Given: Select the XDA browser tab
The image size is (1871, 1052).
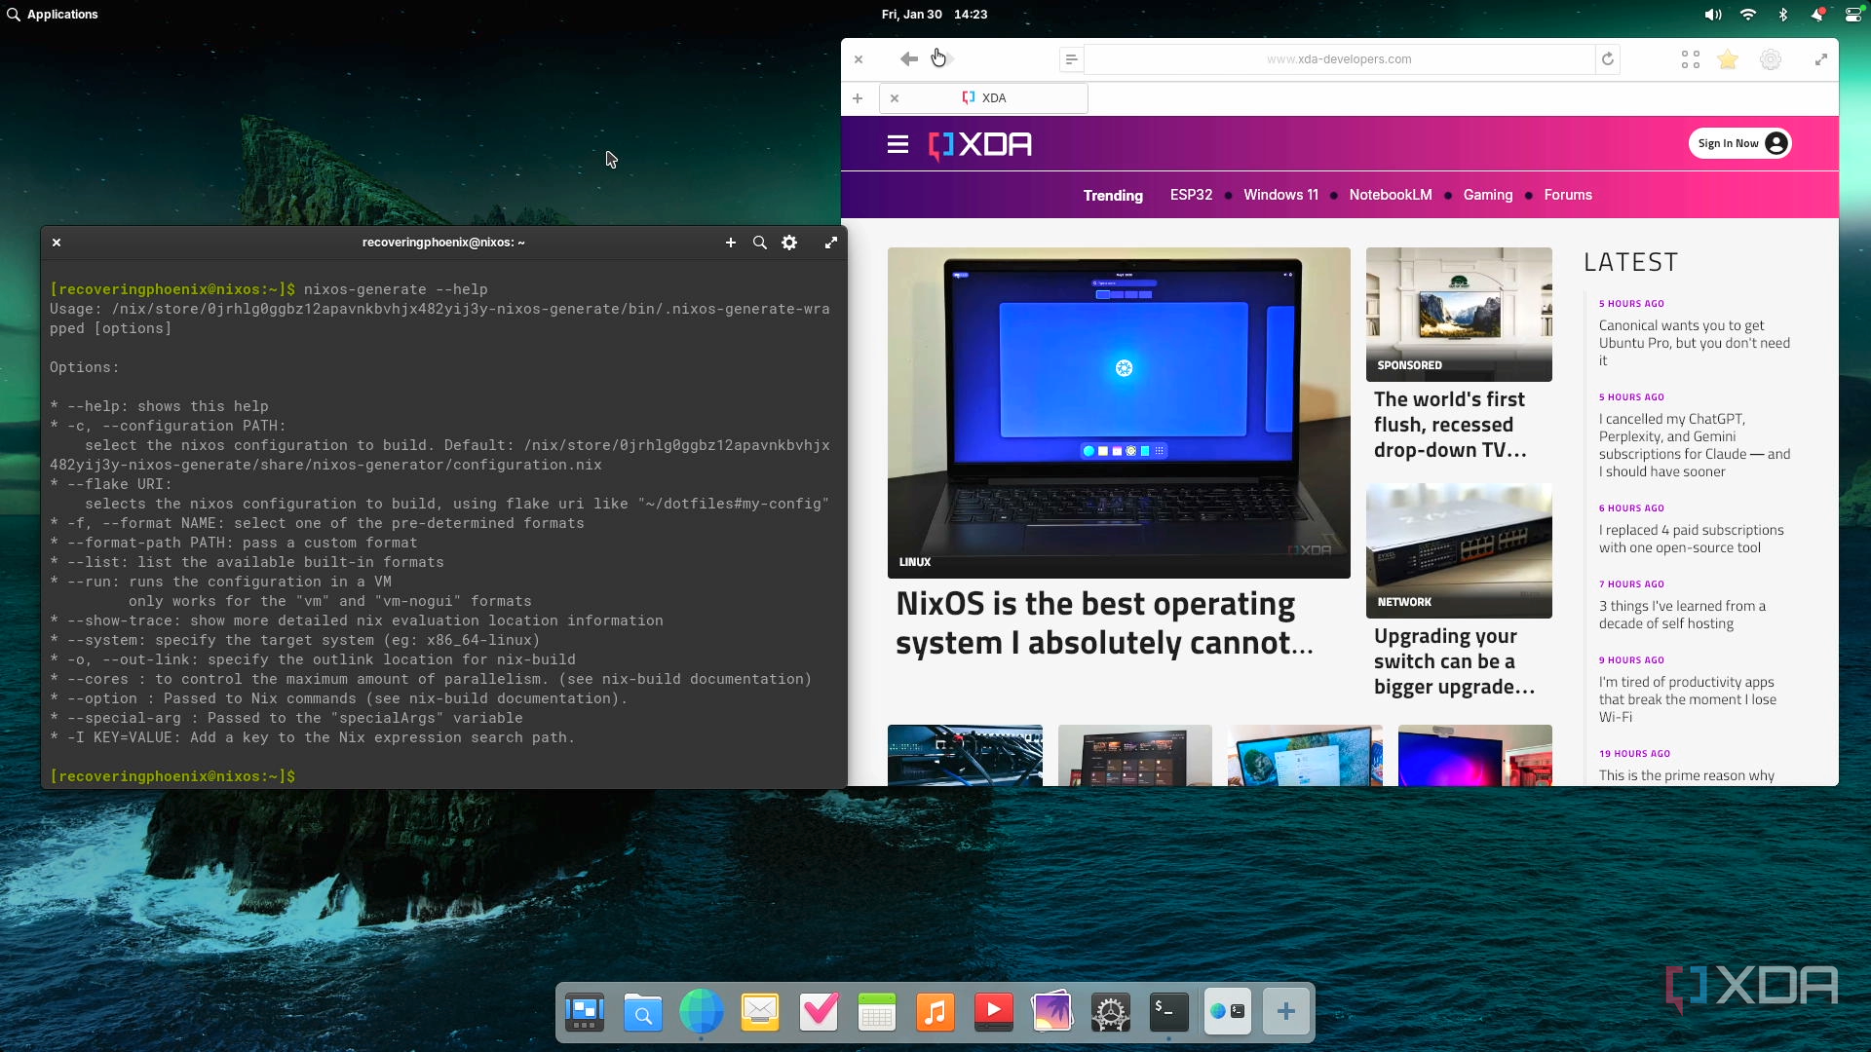Looking at the screenshot, I should [984, 98].
